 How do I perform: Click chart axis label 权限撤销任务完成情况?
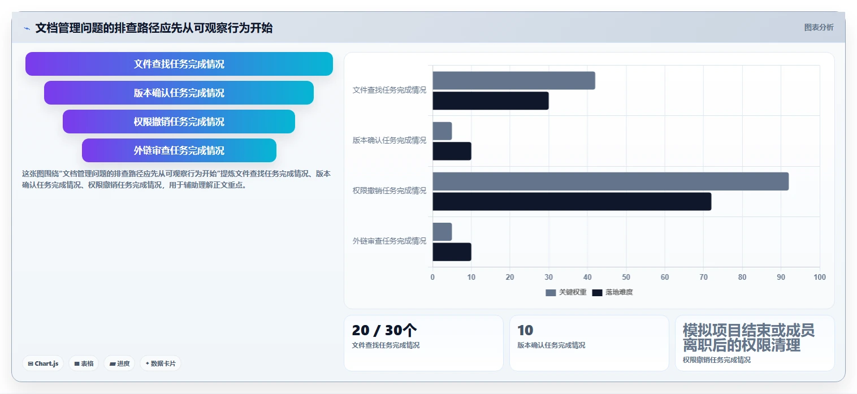tap(389, 190)
